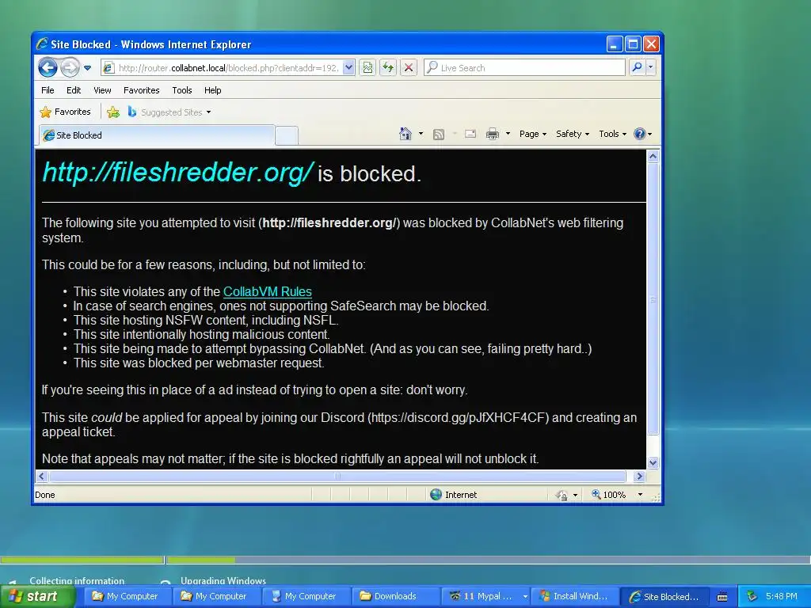Click the Print icon
This screenshot has width=811, height=608.
[x=493, y=134]
